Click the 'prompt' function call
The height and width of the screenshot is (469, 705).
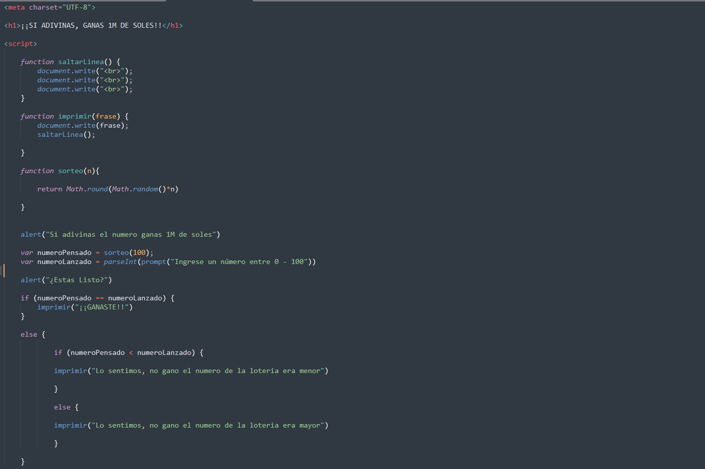pos(153,262)
